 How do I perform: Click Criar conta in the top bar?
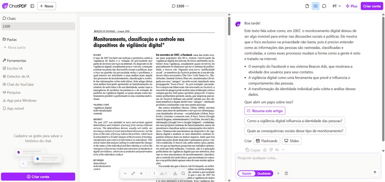pos(372,6)
